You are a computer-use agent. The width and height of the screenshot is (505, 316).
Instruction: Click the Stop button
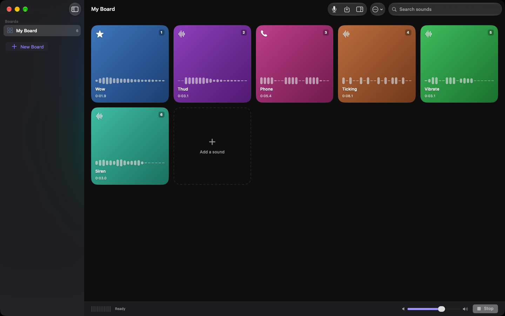pyautogui.click(x=485, y=309)
